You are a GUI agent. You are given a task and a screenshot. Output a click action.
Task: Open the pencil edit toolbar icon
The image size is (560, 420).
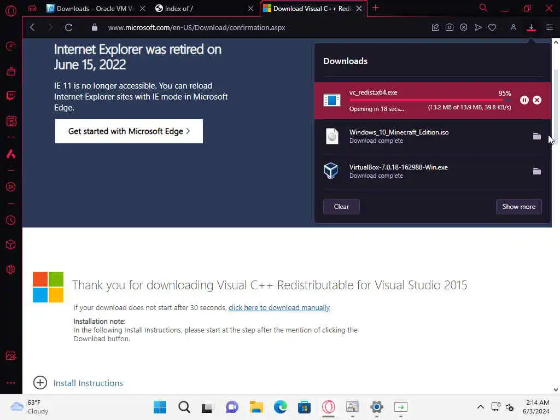click(x=435, y=27)
